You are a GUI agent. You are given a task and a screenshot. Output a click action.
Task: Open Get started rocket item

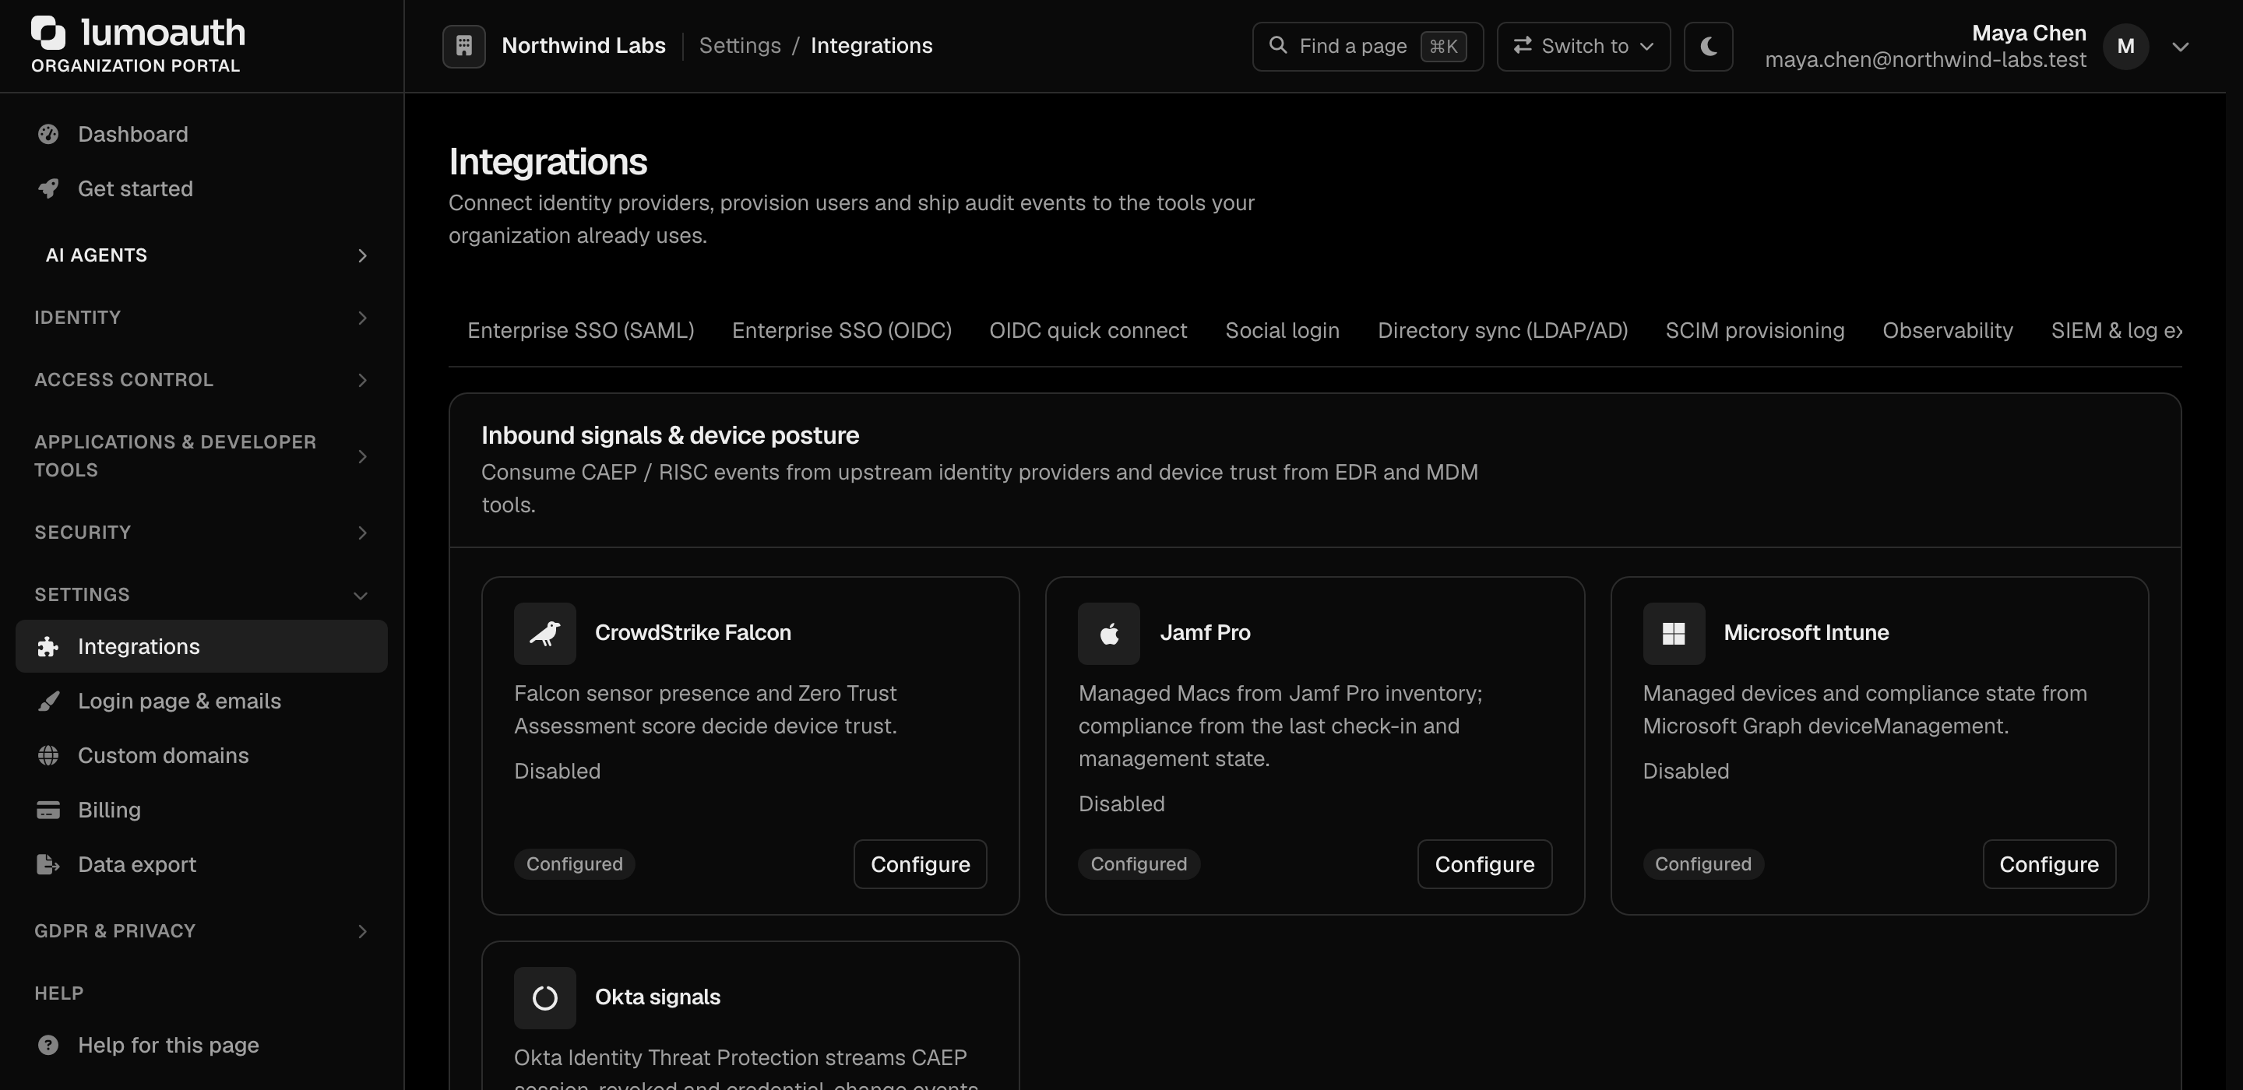point(201,189)
